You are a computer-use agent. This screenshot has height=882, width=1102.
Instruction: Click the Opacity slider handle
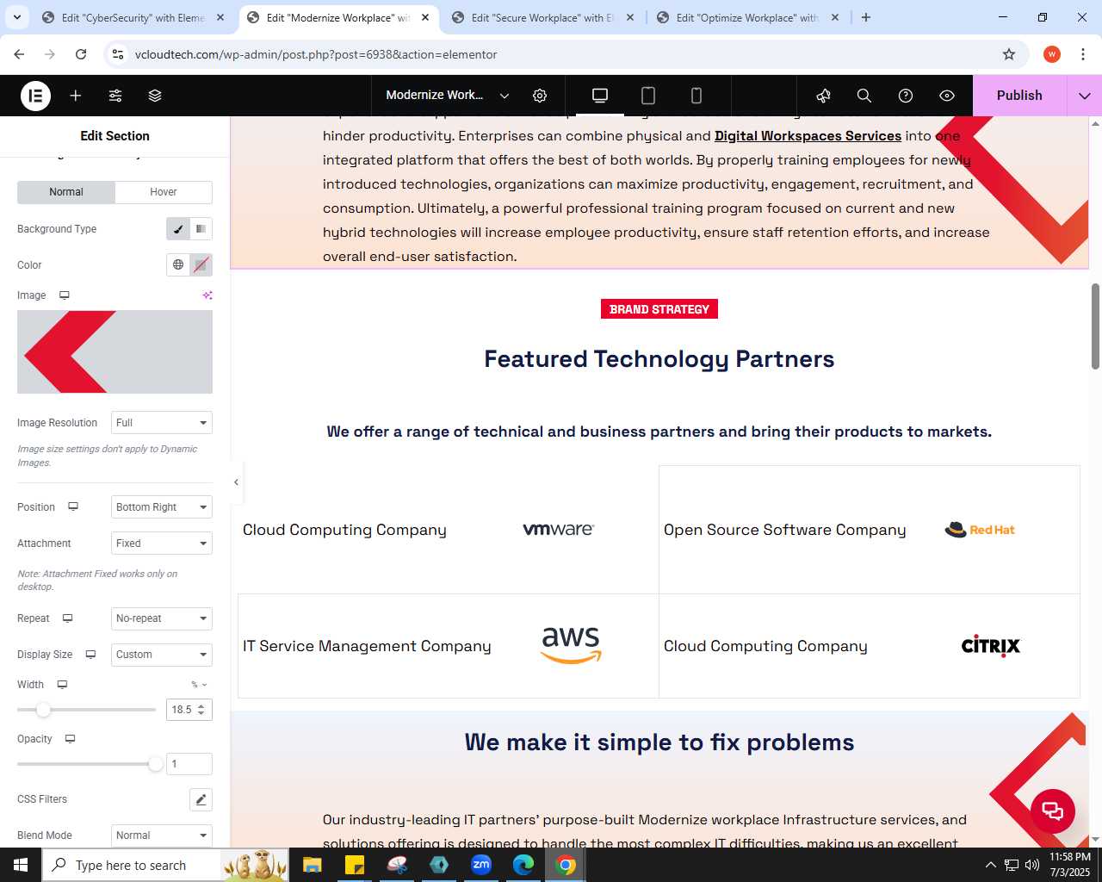click(x=156, y=764)
